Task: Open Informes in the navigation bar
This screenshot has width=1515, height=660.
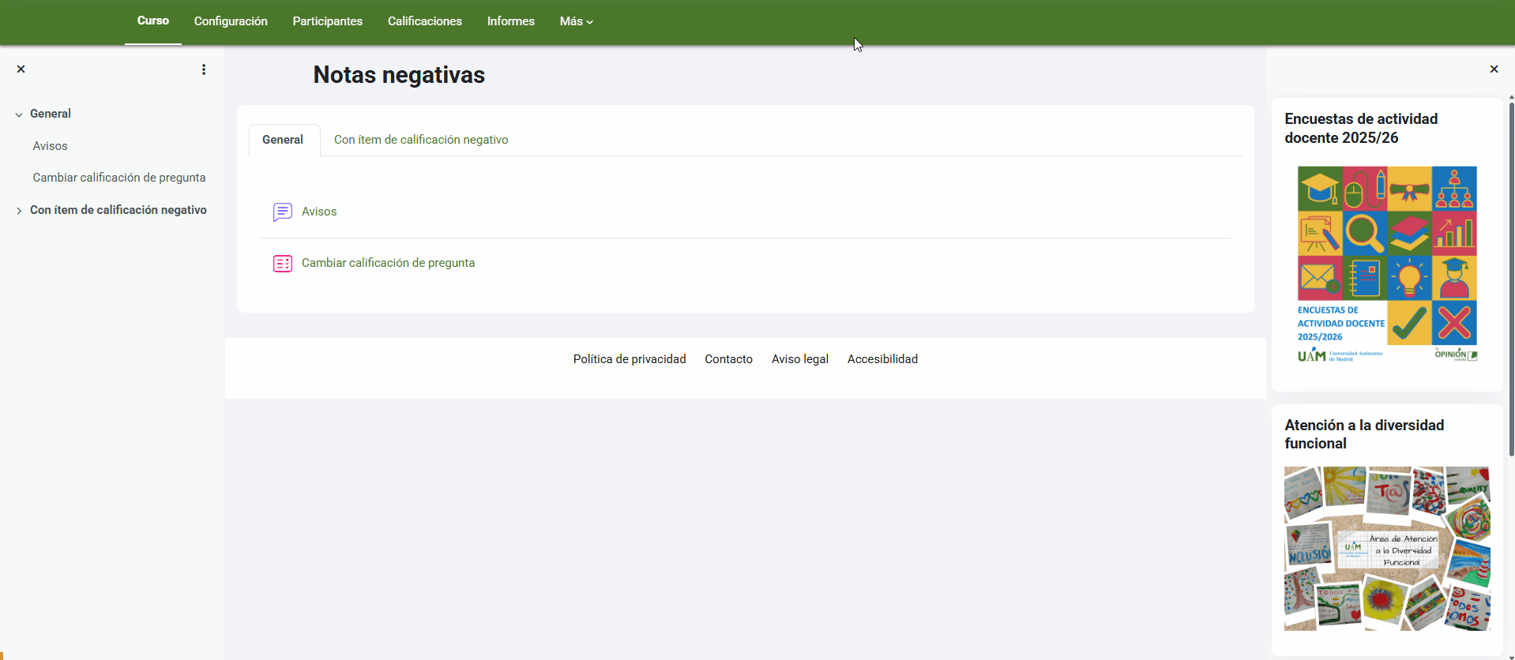Action: point(510,21)
